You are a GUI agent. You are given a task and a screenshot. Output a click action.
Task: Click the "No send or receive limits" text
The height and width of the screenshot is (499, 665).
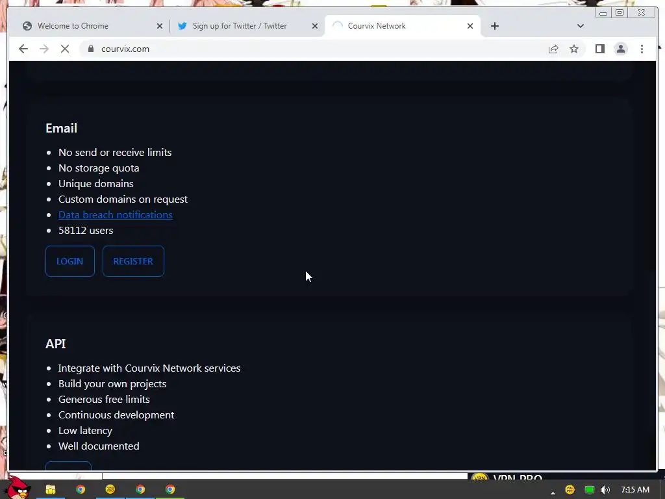[115, 152]
